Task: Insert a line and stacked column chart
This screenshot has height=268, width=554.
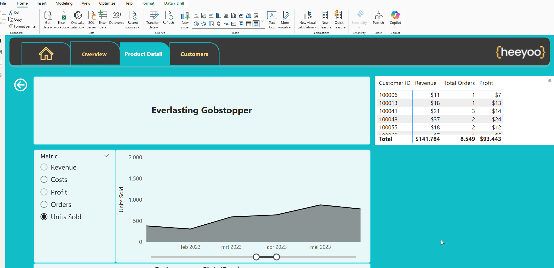Action: [x=226, y=15]
